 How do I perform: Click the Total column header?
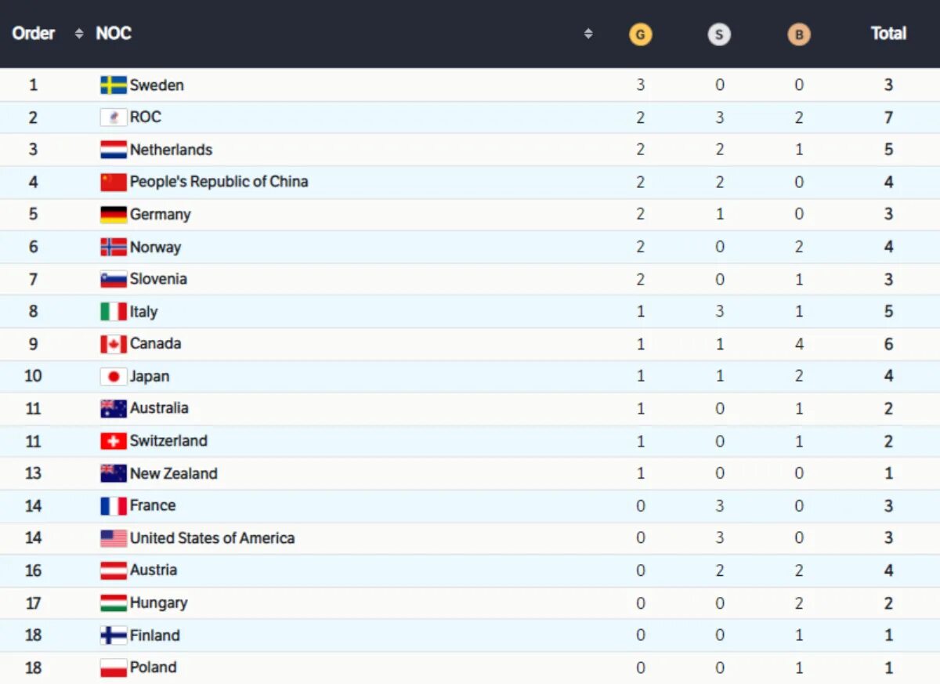(888, 33)
